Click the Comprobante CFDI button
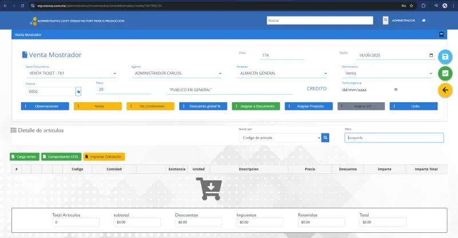 (61, 157)
